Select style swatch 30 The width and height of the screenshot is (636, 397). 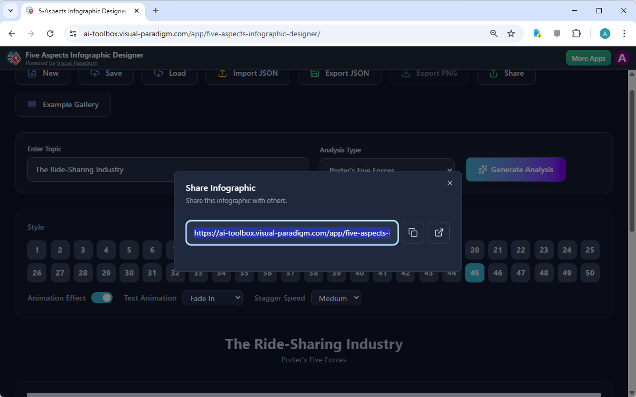pos(129,272)
